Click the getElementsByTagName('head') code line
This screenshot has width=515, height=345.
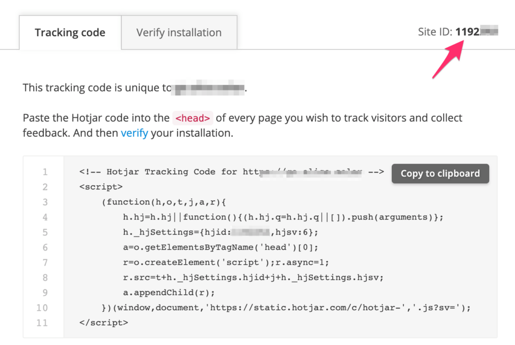point(220,247)
